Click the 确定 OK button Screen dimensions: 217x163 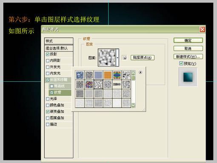point(188,40)
